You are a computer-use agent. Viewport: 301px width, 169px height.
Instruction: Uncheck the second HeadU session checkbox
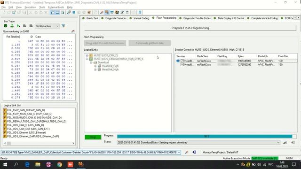[x=182, y=65]
